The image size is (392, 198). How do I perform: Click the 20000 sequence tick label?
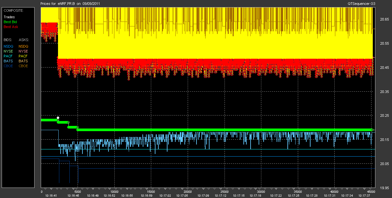188,192
